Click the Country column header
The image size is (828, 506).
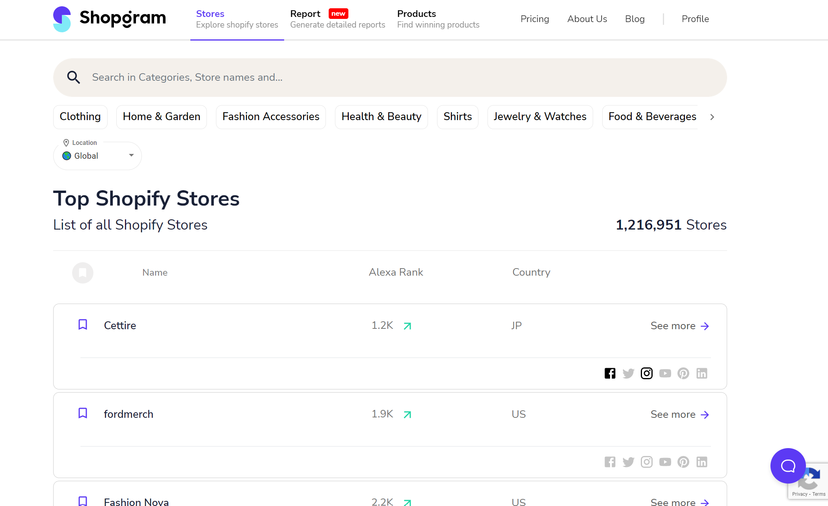(531, 272)
